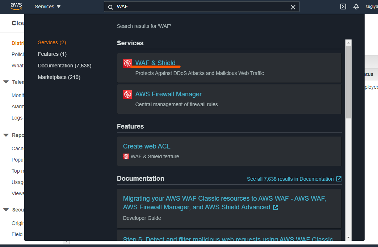Open the migrating AWS WAF Classic documentation article

click(x=224, y=202)
